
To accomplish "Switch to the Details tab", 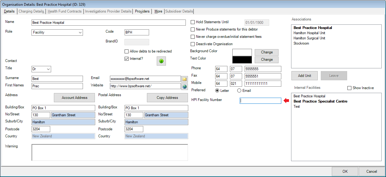I will [x=9, y=11].
